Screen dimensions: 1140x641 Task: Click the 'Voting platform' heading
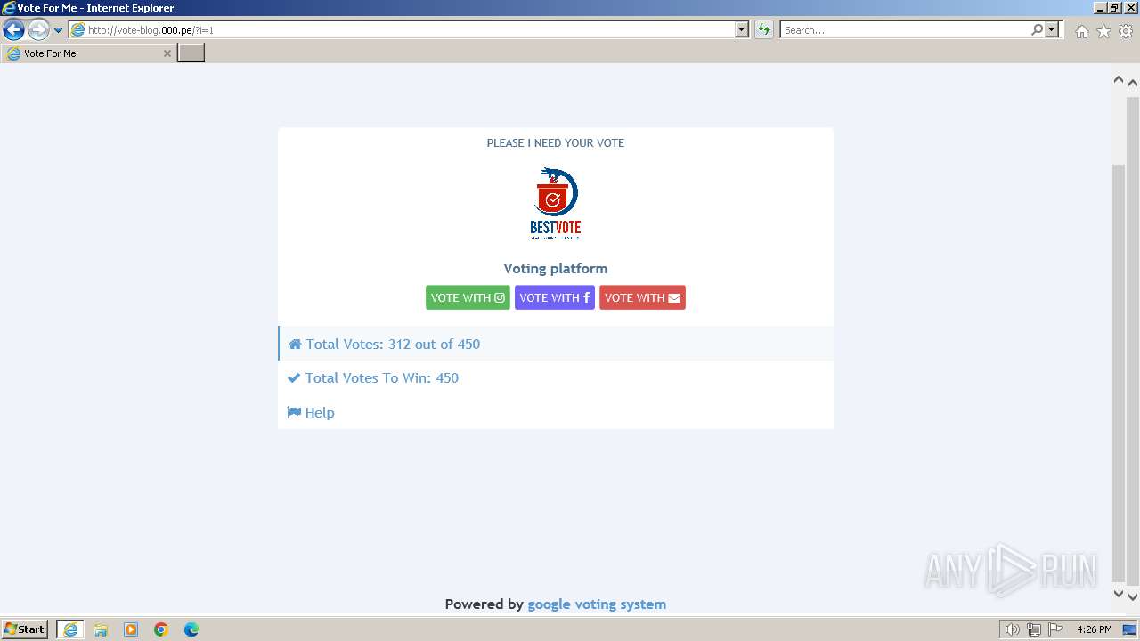tap(556, 268)
